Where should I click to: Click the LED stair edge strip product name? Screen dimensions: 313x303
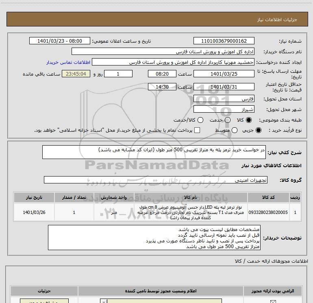coord(191,212)
